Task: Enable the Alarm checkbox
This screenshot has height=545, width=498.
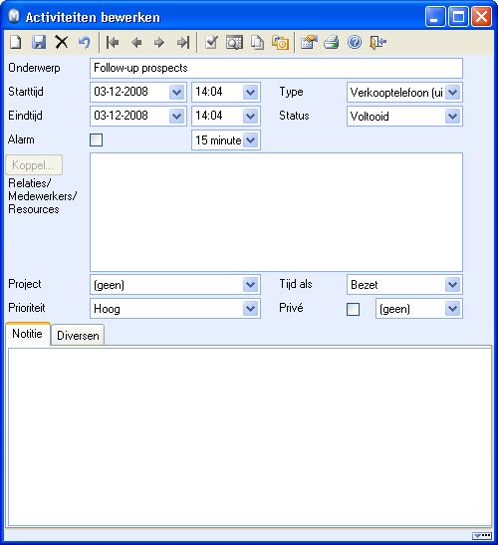Action: coord(97,140)
